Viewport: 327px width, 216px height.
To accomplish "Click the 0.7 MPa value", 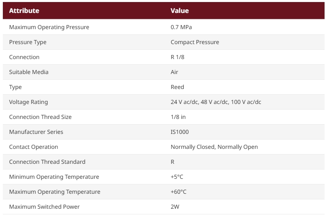I will [181, 27].
